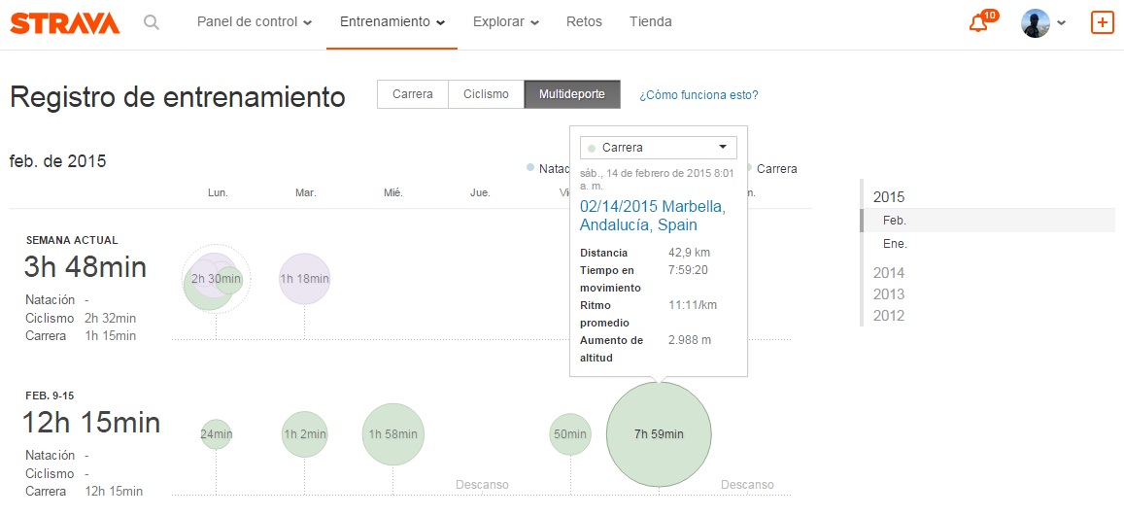This screenshot has height=516, width=1124.
Task: Click the 1h 58min activity bubble
Action: click(x=392, y=434)
